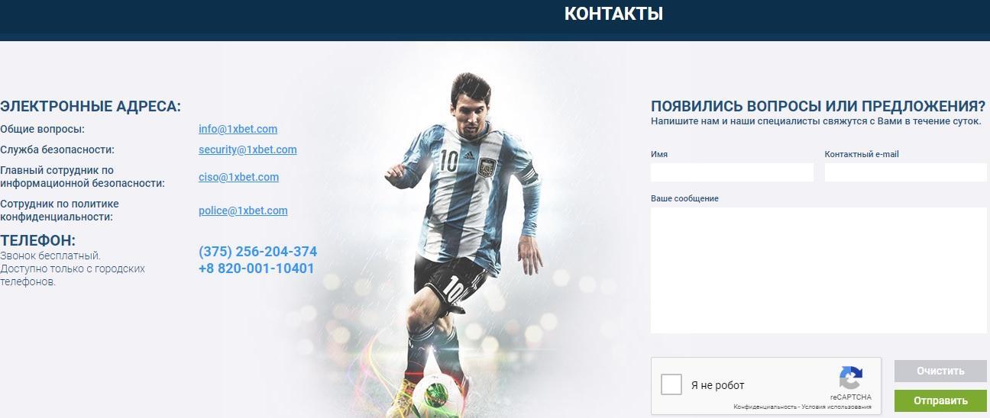
Task: Click the reCAPTCHA logo icon
Action: pyautogui.click(x=850, y=379)
